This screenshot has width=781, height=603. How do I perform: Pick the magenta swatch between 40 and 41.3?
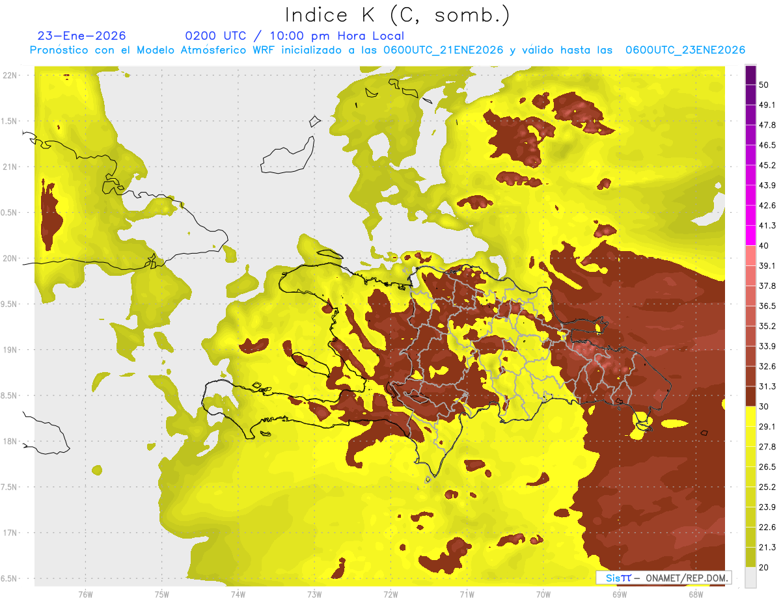pyautogui.click(x=750, y=235)
